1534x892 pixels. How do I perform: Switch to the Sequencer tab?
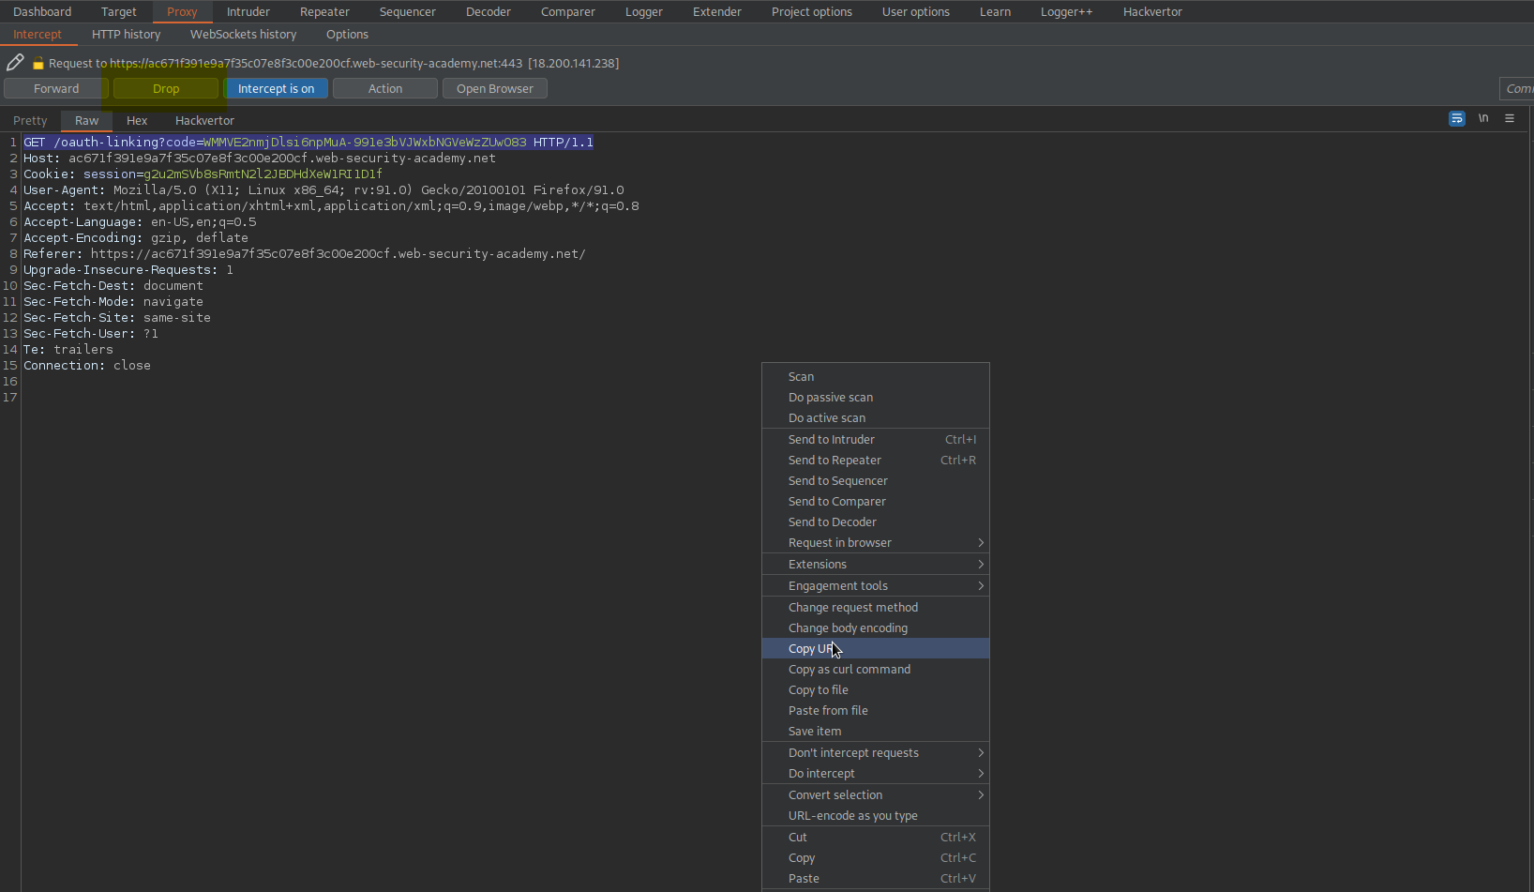pos(408,11)
